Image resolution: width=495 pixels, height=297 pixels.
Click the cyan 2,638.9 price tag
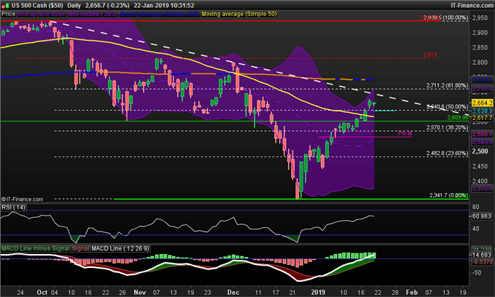tap(482, 111)
